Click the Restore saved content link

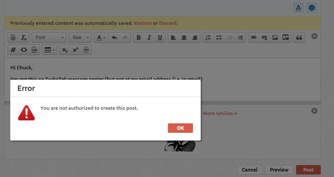(143, 23)
